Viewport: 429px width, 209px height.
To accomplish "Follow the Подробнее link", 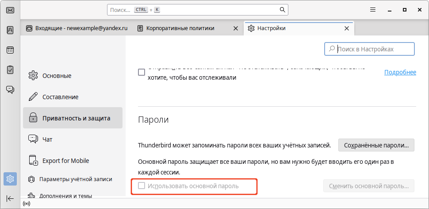I will pyautogui.click(x=400, y=72).
